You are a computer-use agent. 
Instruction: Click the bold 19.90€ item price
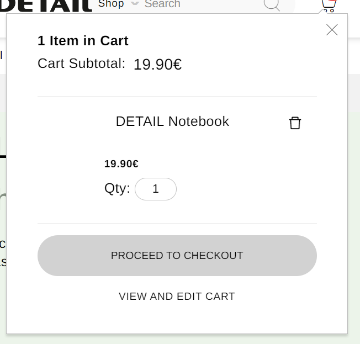pos(121,164)
